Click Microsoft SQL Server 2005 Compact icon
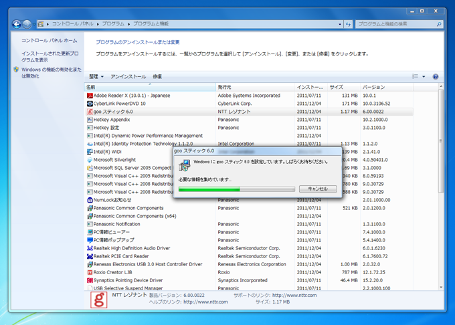 (90, 168)
